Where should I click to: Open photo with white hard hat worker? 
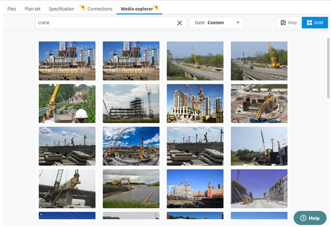click(x=67, y=103)
